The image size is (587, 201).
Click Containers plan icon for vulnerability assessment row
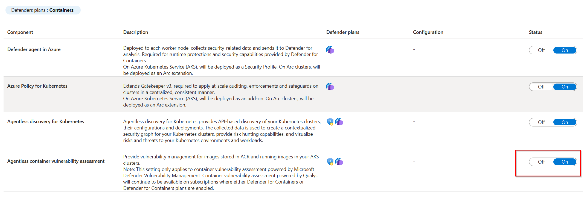[339, 162]
